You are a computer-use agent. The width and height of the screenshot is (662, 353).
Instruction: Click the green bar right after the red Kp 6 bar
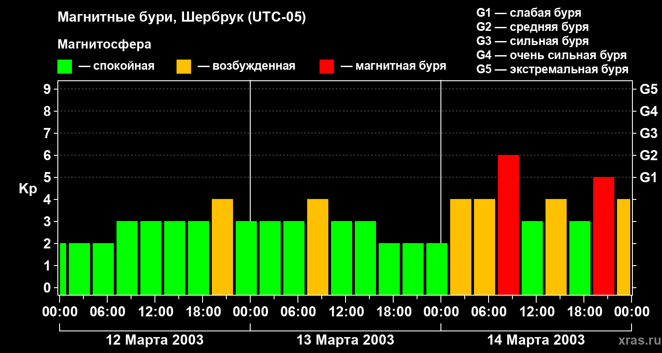coord(532,258)
